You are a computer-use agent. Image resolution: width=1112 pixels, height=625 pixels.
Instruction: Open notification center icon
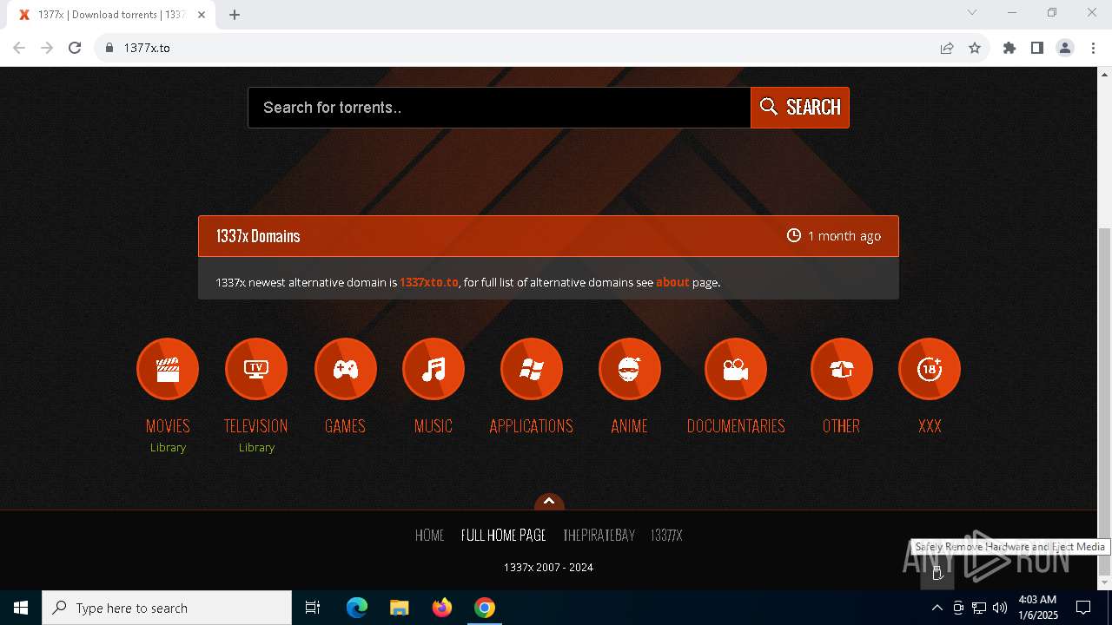click(1083, 608)
